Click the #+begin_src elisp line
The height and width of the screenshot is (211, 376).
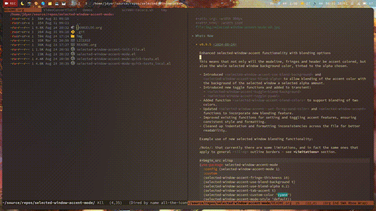coord(216,160)
